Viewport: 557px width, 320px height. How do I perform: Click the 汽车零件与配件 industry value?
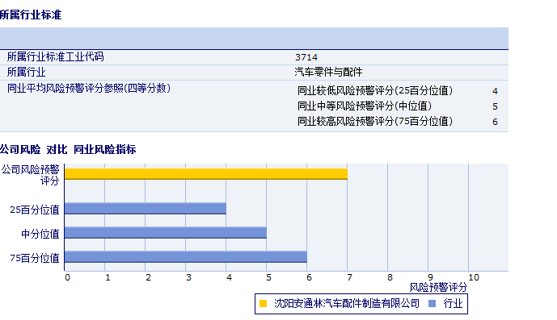pos(328,73)
